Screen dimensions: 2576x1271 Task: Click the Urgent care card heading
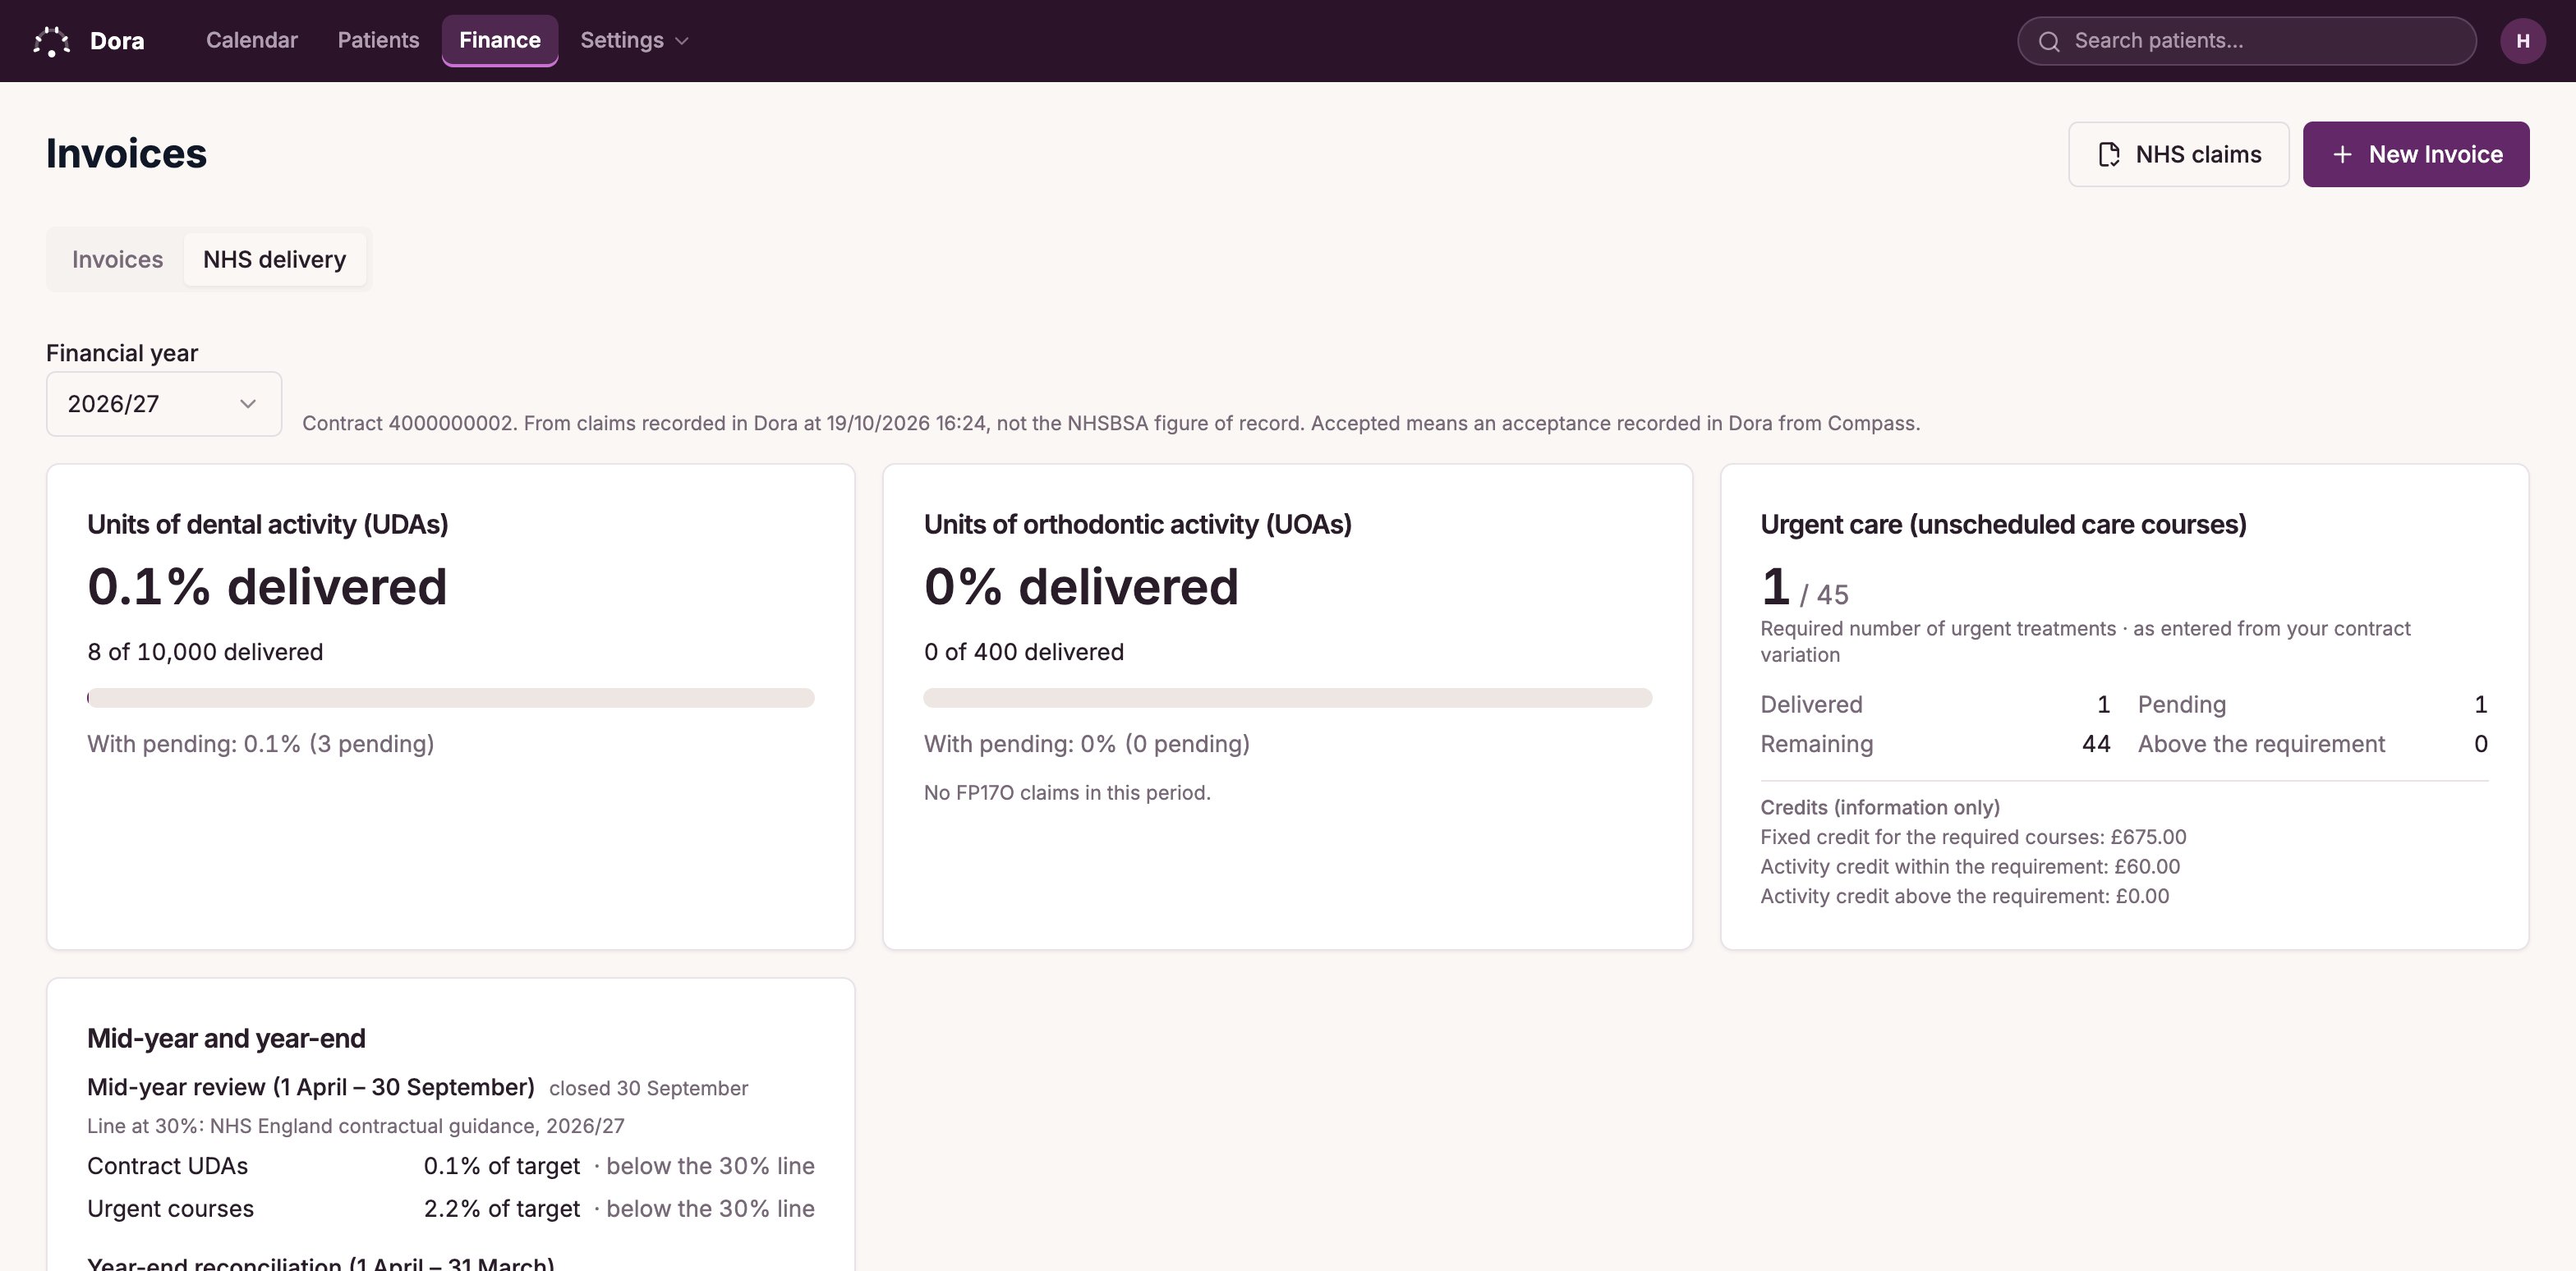point(2003,525)
